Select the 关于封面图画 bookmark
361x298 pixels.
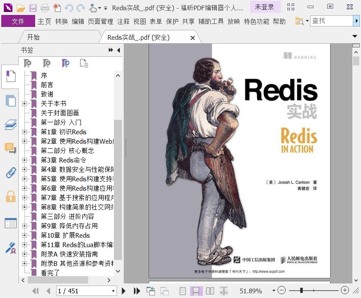pos(60,113)
